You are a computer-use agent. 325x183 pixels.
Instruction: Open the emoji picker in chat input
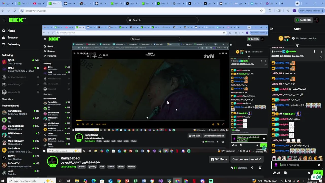(319, 165)
